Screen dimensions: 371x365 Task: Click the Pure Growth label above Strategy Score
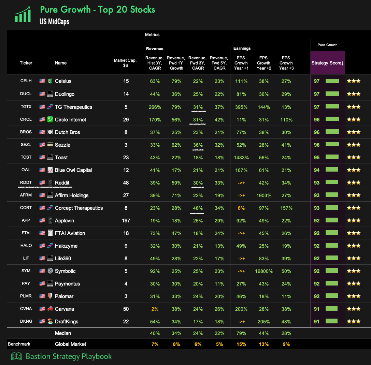click(x=327, y=45)
